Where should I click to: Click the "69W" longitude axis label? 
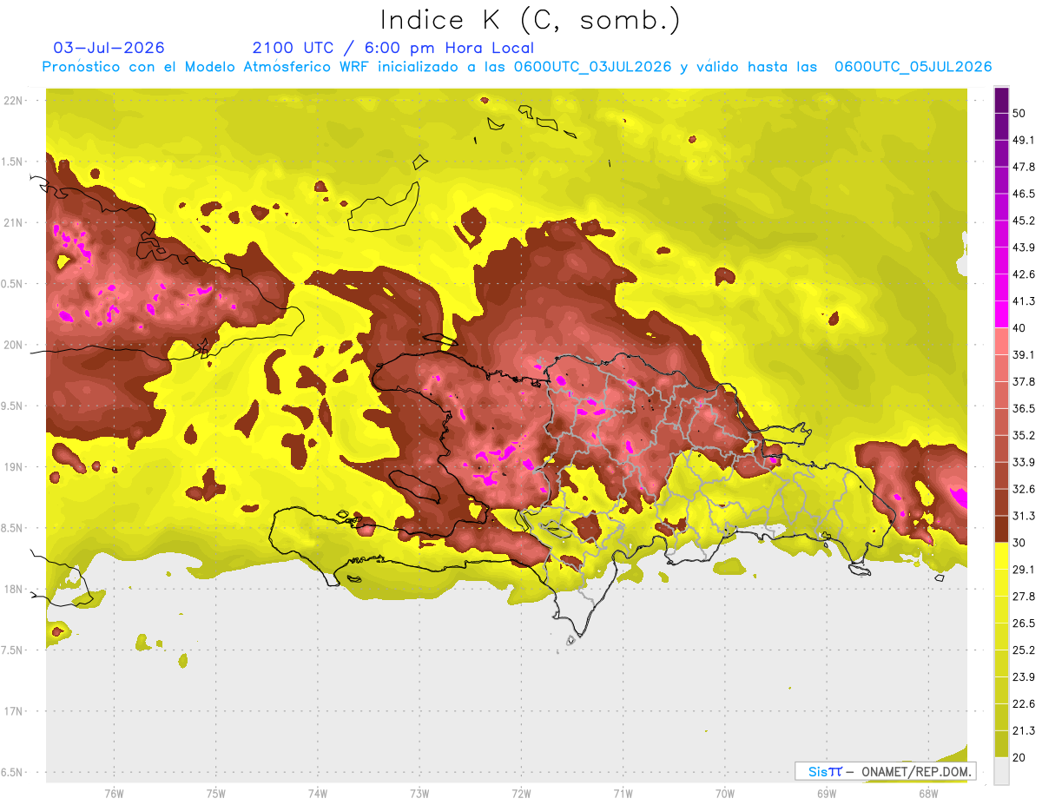point(827,793)
